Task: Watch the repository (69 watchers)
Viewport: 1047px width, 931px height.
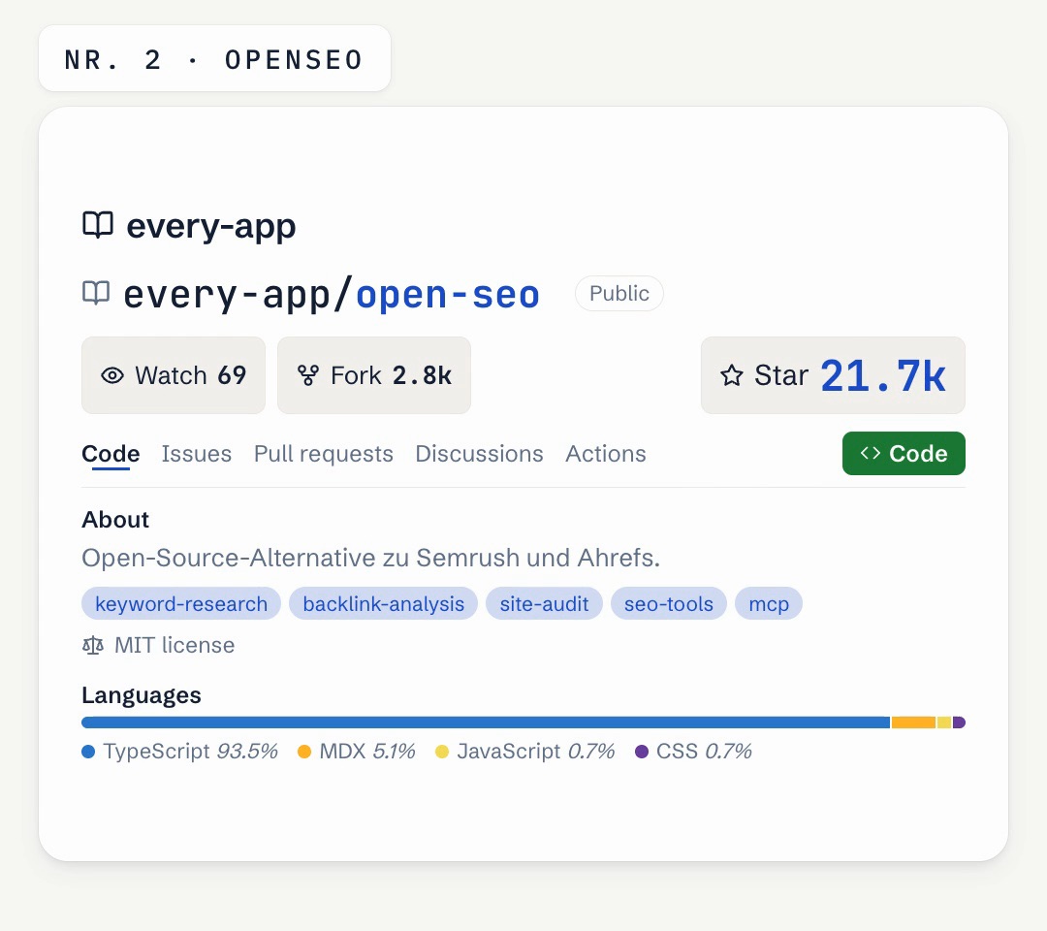Action: click(174, 375)
